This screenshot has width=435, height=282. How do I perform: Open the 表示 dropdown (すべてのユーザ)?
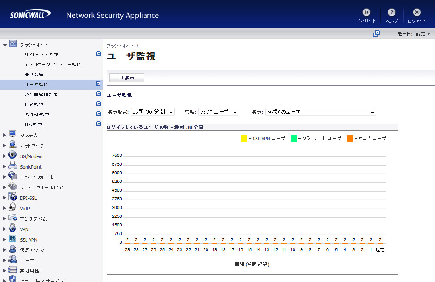point(321,112)
